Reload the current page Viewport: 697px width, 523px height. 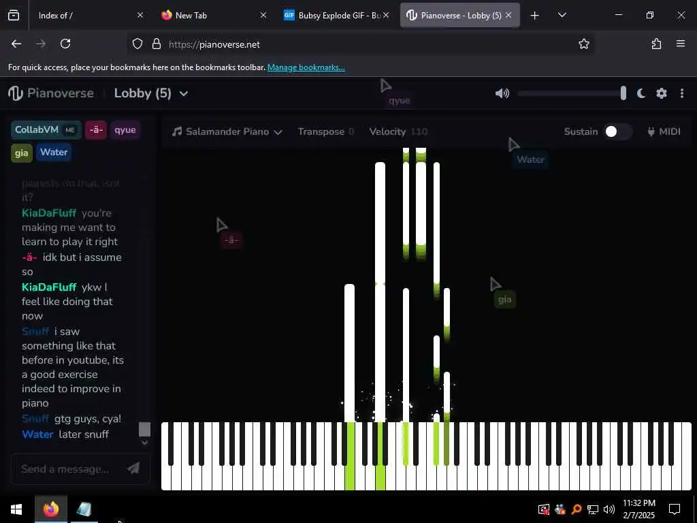coord(65,44)
